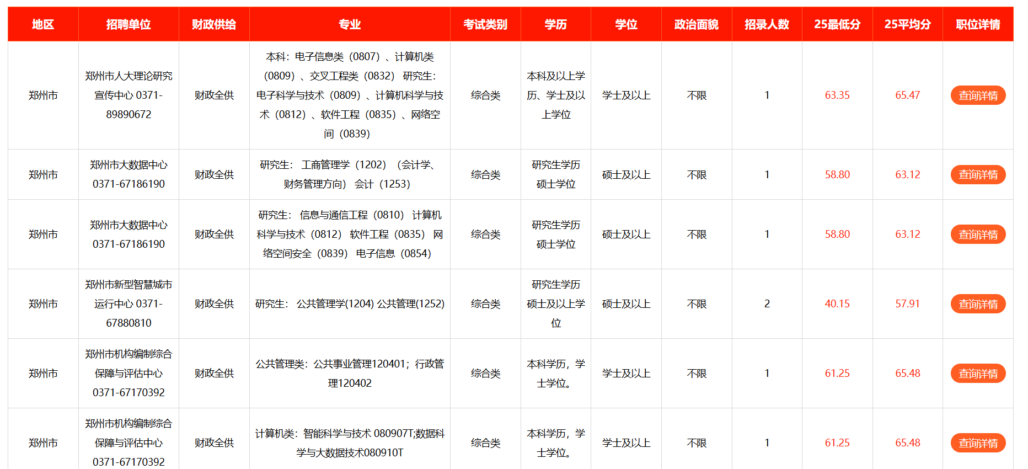Click 查询详情 for 郑州市新型智慧城市运行中心

(977, 304)
